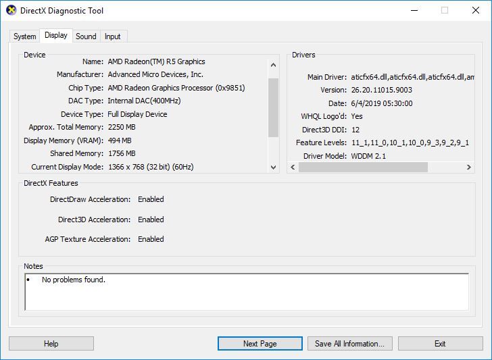The width and height of the screenshot is (492, 360).
Task: Click the Next Page button
Action: (x=260, y=344)
